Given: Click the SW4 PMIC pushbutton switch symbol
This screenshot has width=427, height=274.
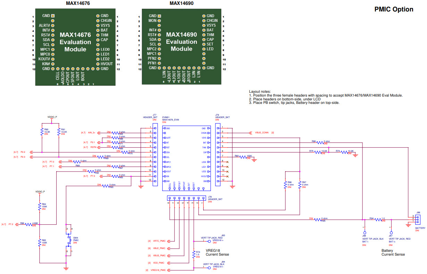Looking at the screenshot, I should tap(69, 240).
